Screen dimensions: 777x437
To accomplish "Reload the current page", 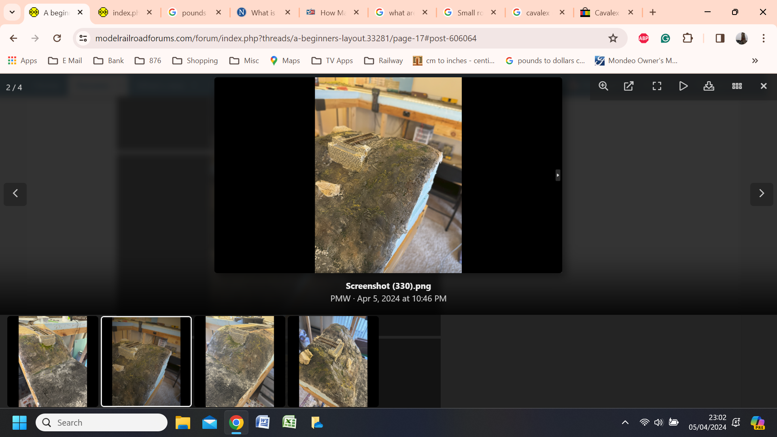I will [57, 38].
